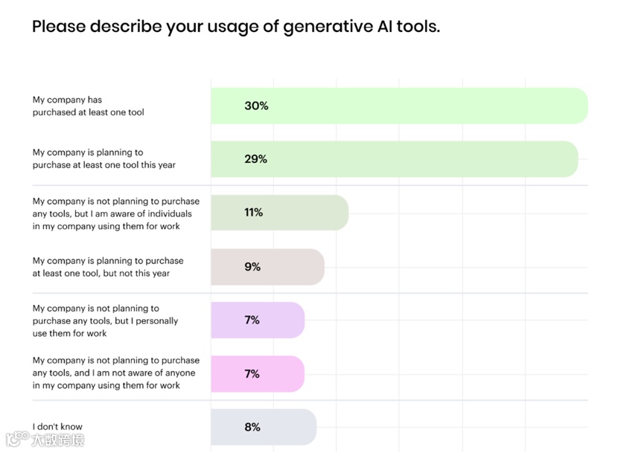Select the "but not this year" label
The width and height of the screenshot is (644, 452).
coord(107,267)
